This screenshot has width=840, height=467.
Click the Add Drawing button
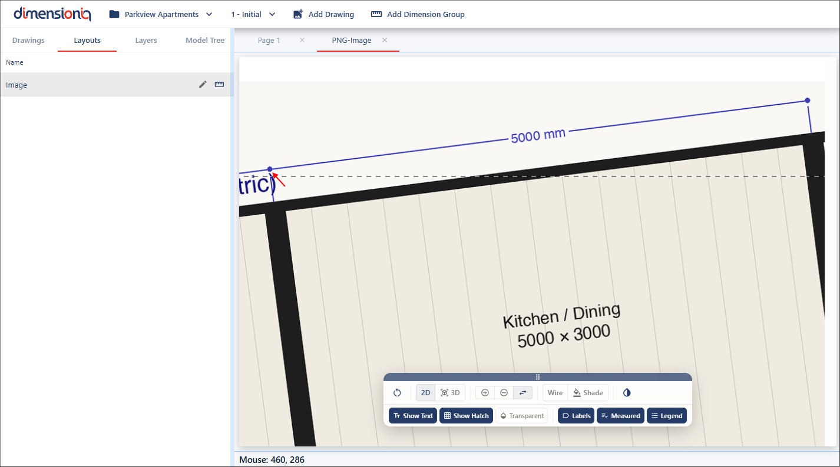click(x=323, y=14)
